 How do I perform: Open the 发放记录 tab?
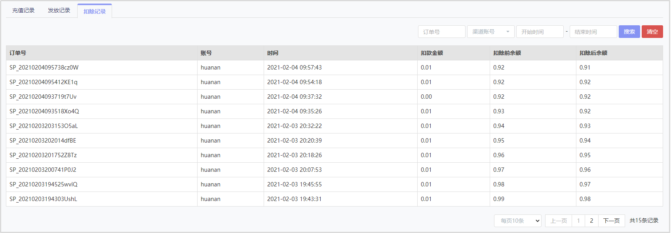coord(59,11)
